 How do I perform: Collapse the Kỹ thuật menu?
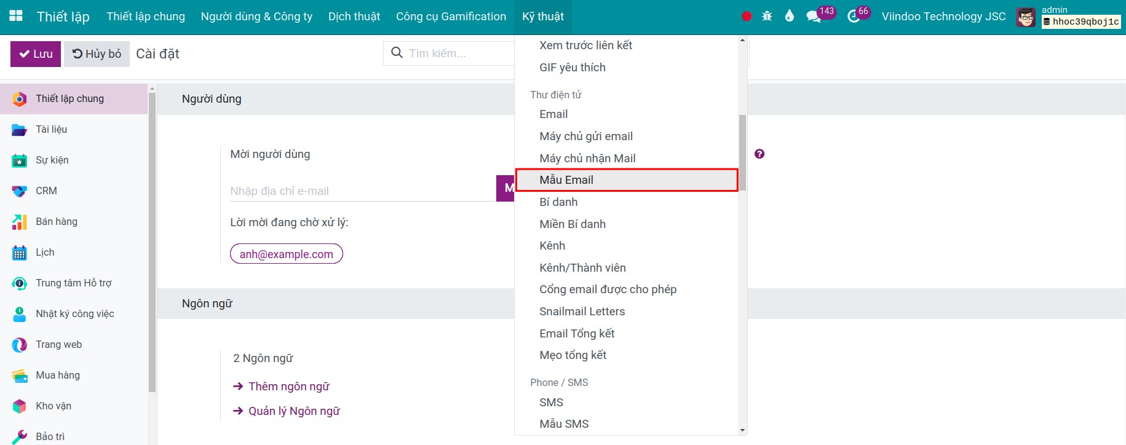(543, 17)
